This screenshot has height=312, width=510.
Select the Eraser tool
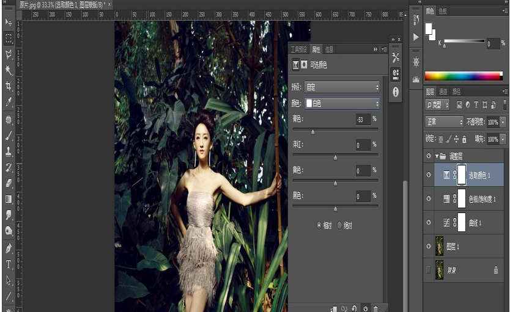9,183
